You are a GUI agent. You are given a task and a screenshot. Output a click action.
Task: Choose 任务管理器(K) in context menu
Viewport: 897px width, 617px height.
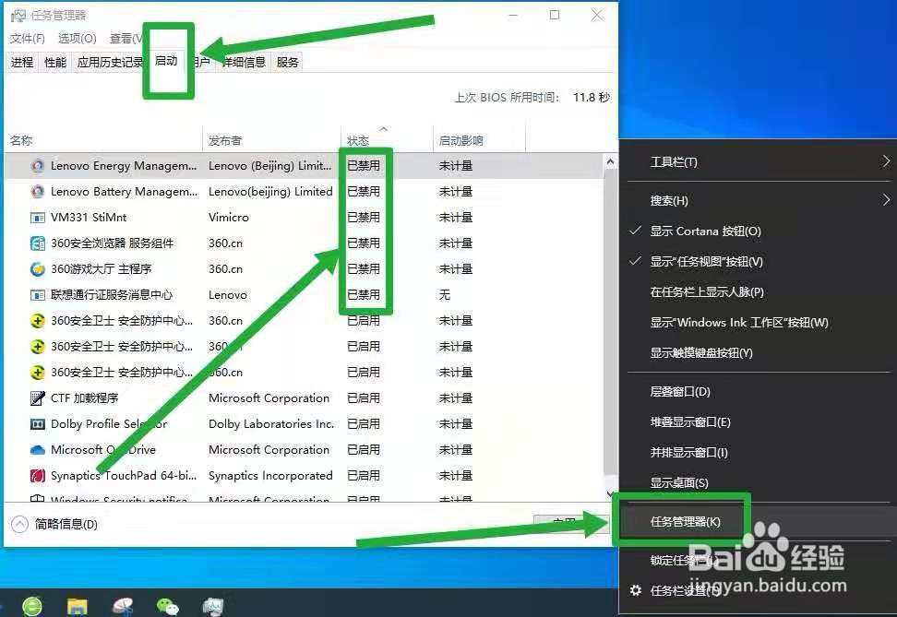[x=686, y=521]
